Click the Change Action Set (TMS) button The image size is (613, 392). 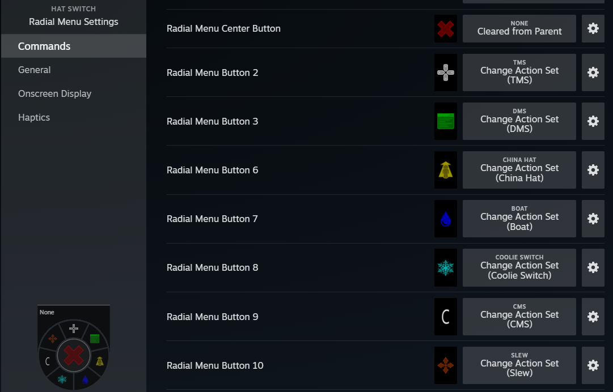click(519, 73)
